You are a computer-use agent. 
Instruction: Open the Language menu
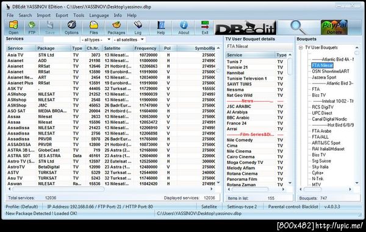click(99, 15)
